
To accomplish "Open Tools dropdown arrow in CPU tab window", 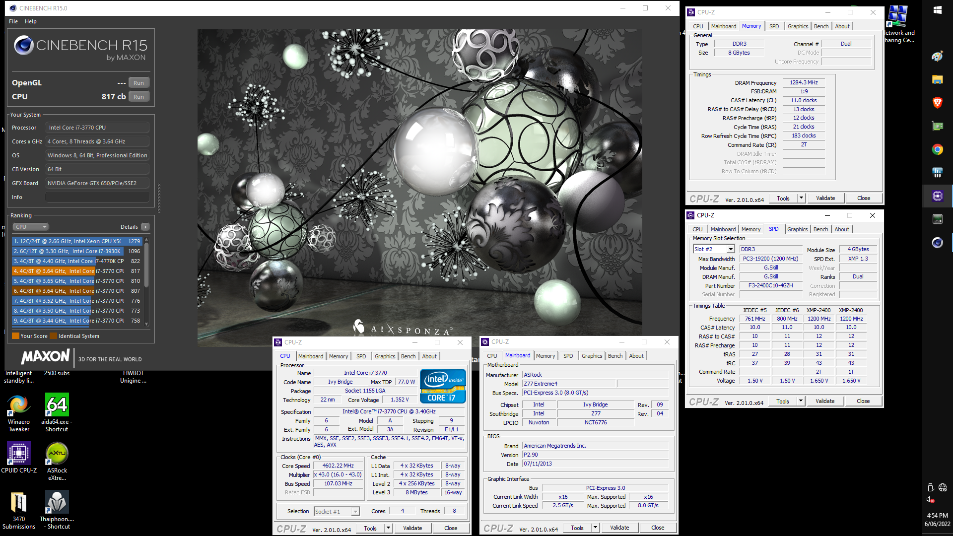I will pyautogui.click(x=388, y=528).
